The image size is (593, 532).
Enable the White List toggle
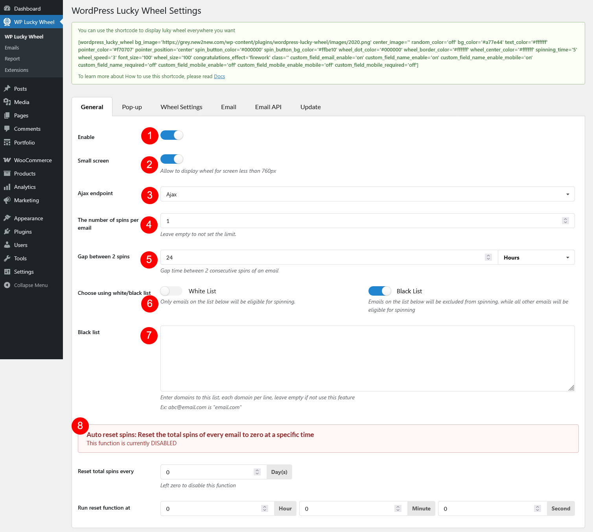click(171, 291)
